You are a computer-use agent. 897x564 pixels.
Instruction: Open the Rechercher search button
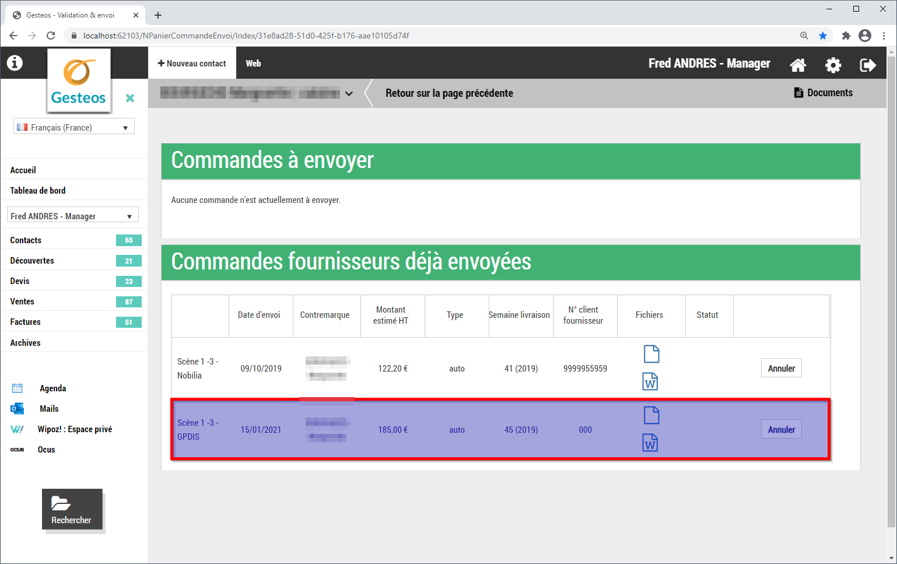point(72,509)
